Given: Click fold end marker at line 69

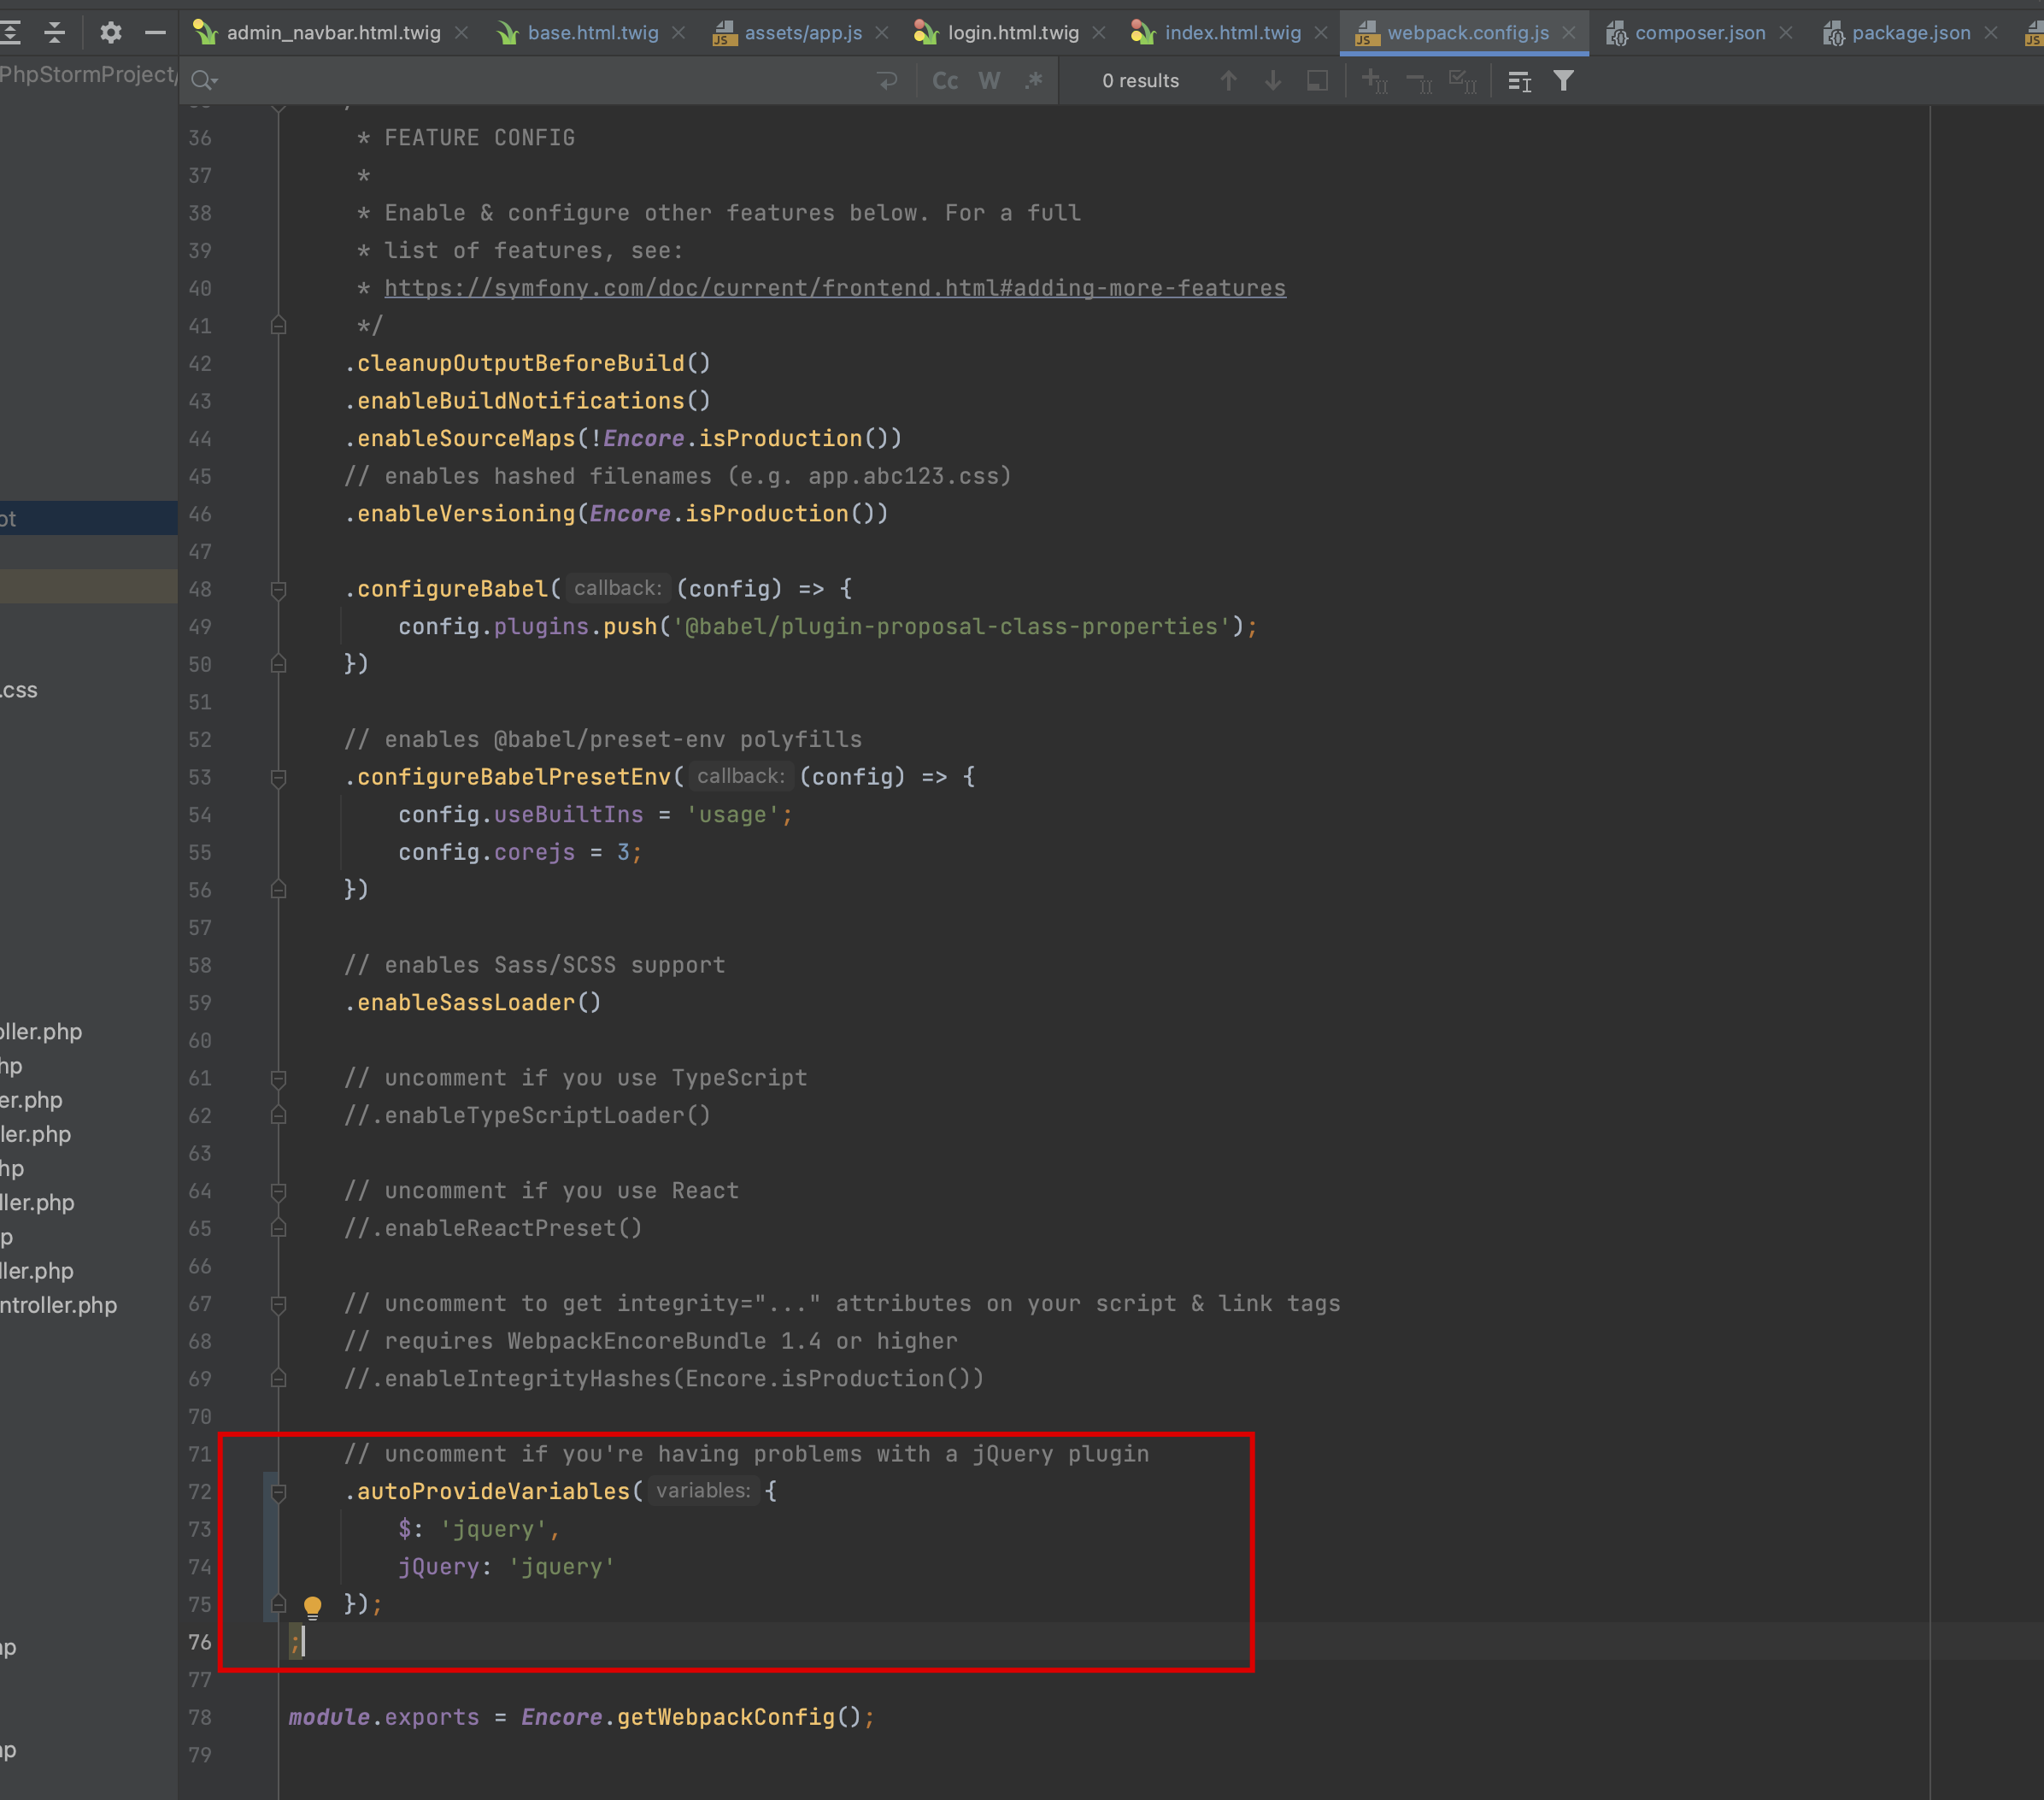Looking at the screenshot, I should point(279,1379).
